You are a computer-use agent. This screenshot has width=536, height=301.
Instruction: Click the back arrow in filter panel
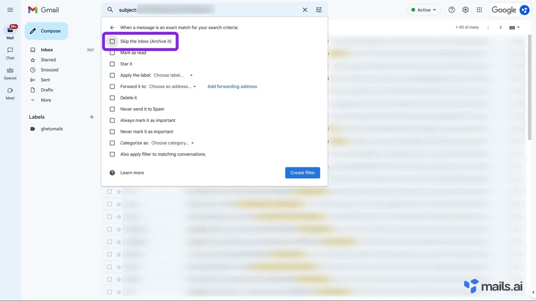point(112,27)
